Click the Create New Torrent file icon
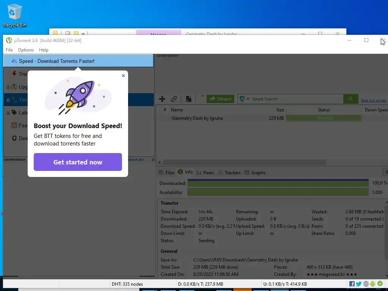 189,99
